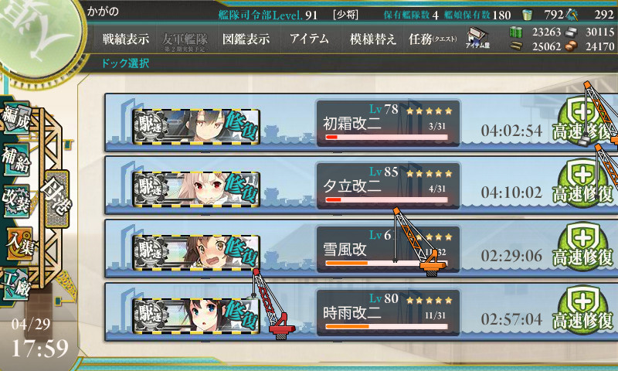Select the 入渠 docking icon

point(20,243)
